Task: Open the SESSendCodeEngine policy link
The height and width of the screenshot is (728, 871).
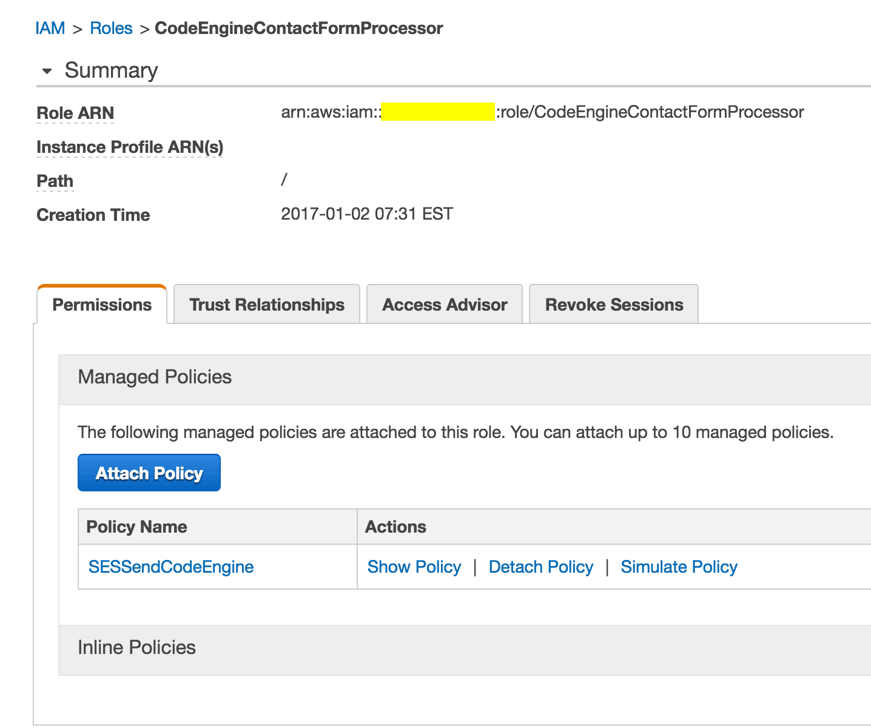Action: pyautogui.click(x=171, y=567)
